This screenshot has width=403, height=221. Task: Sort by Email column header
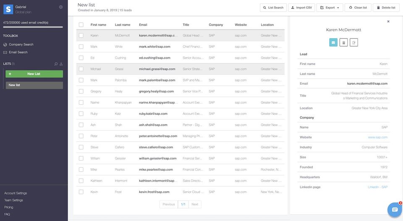143,25
